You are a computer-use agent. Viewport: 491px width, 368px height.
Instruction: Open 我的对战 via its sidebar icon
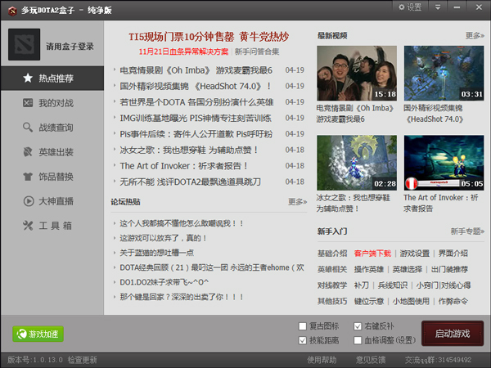(28, 103)
